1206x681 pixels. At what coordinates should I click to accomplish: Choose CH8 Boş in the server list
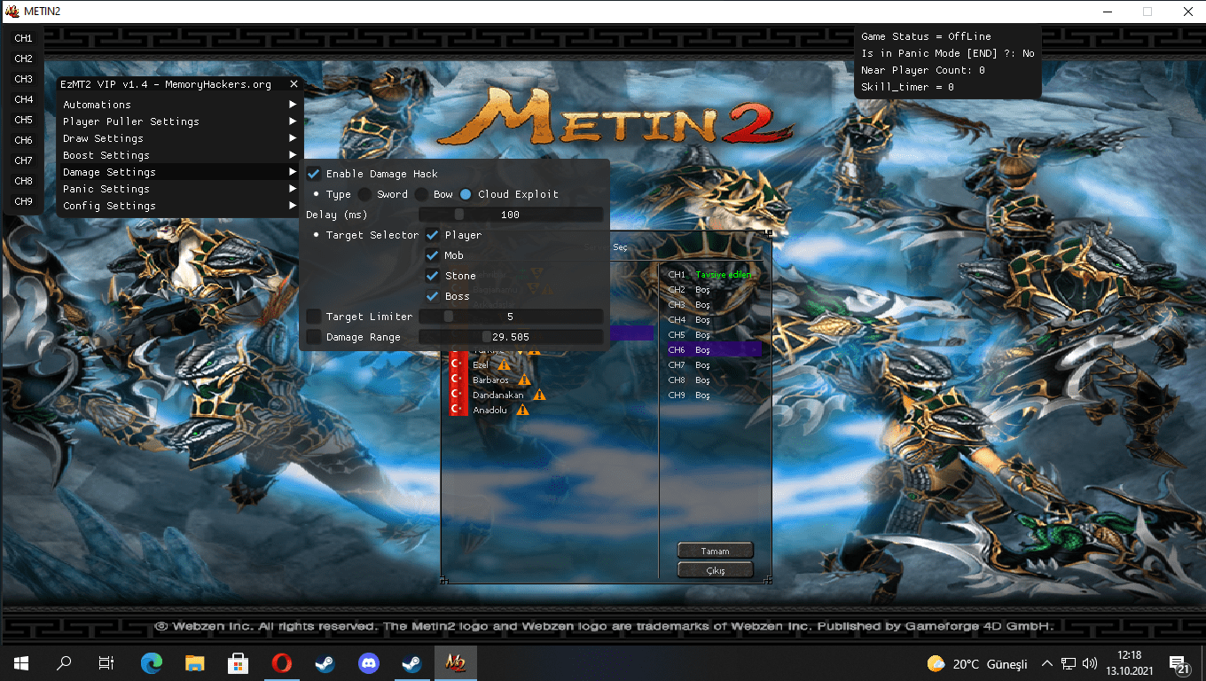pos(713,380)
